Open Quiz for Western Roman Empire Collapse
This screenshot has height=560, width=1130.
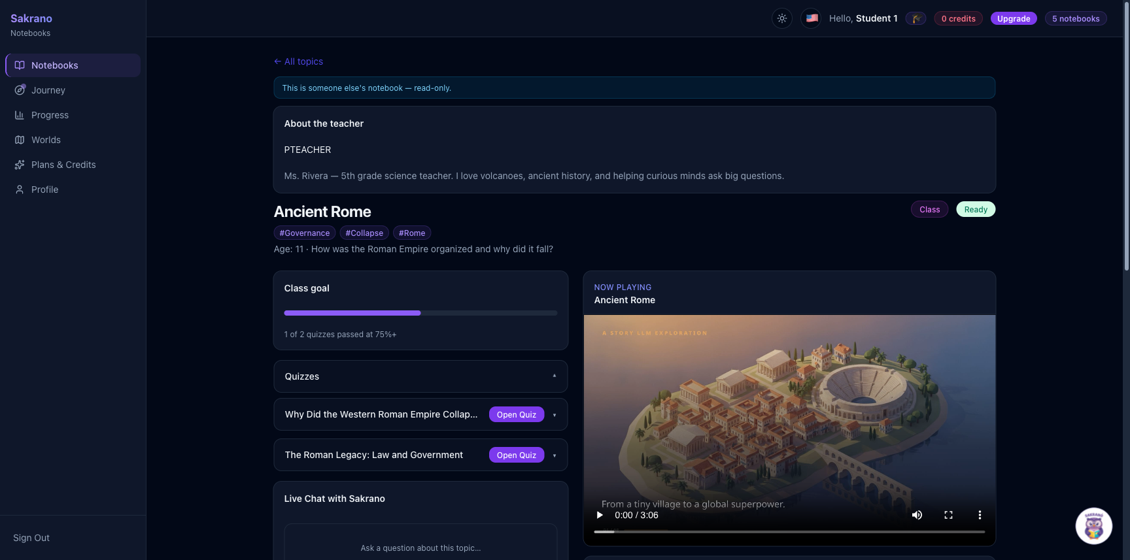517,414
